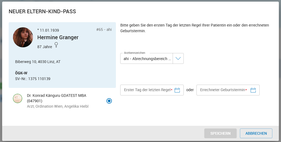The width and height of the screenshot is (281, 142).
Task: Open calendar for Errechneter Geburtstermin
Action: tap(253, 90)
